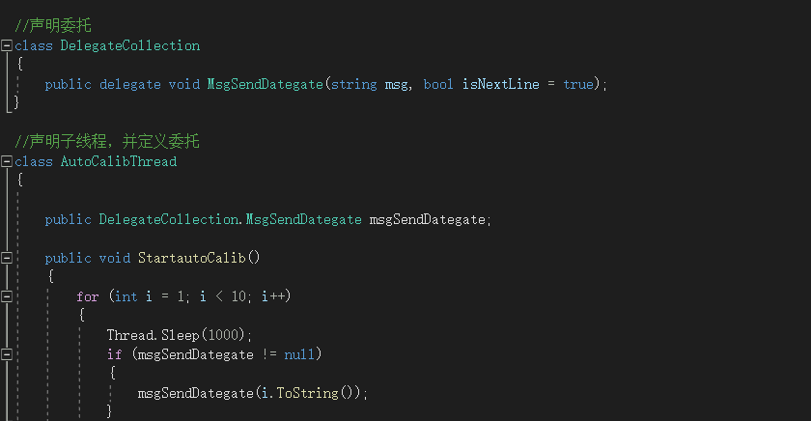Click the 'for' loop keyword

click(87, 296)
